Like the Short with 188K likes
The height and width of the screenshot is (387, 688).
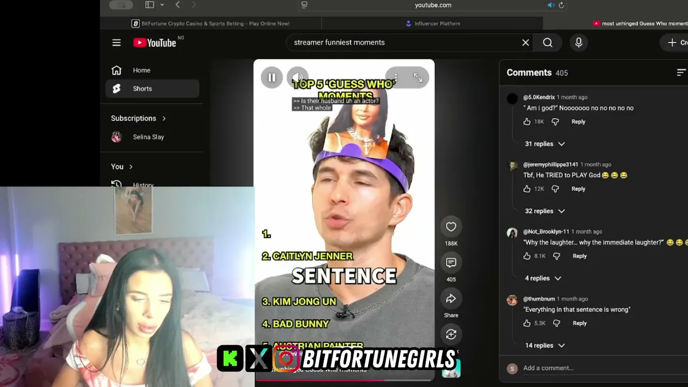pyautogui.click(x=451, y=227)
